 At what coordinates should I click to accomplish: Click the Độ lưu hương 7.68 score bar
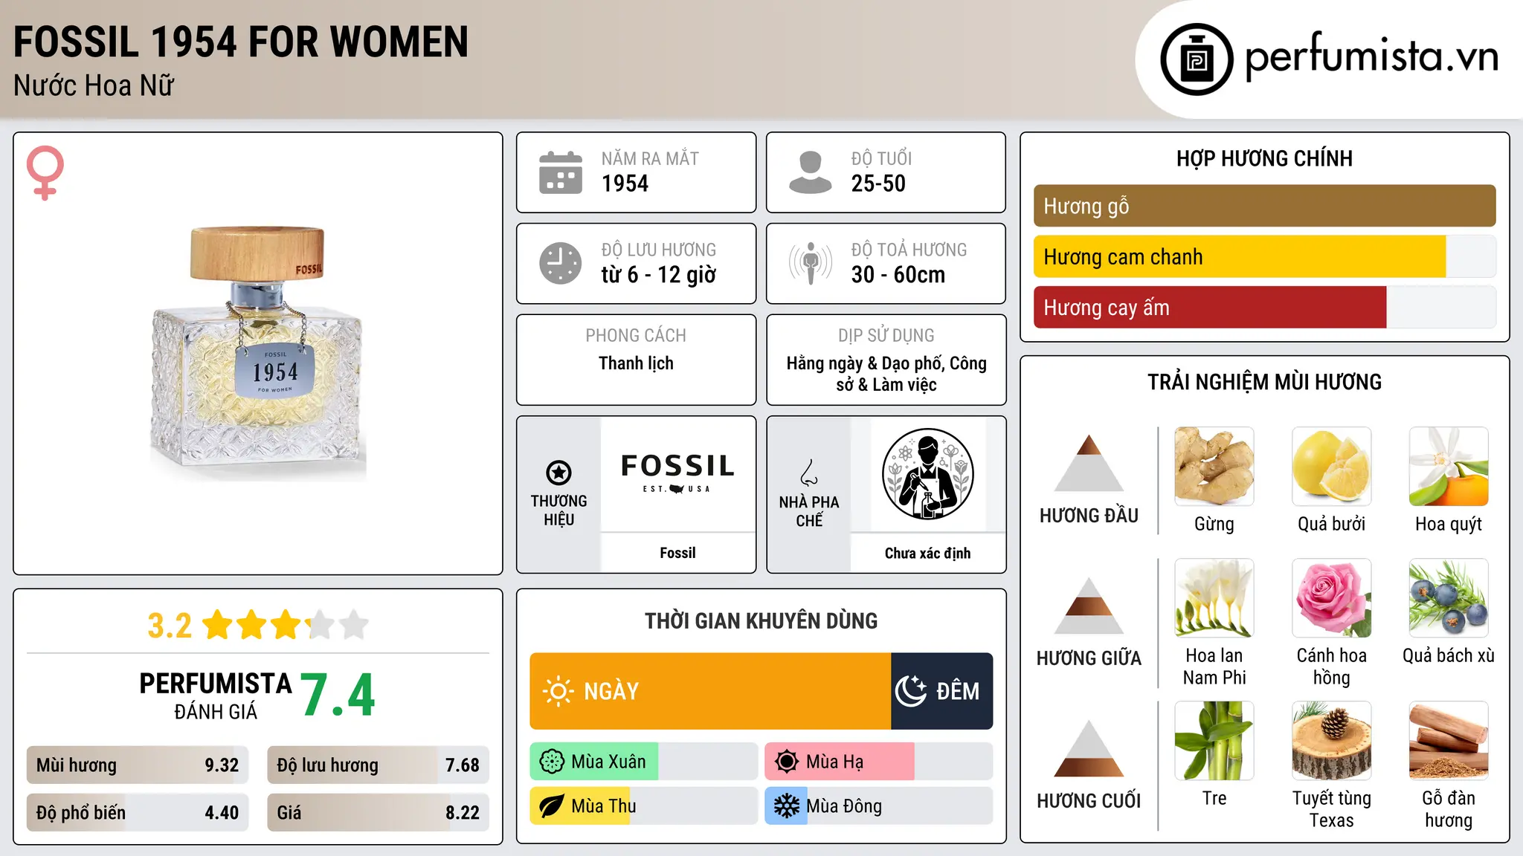click(x=378, y=765)
